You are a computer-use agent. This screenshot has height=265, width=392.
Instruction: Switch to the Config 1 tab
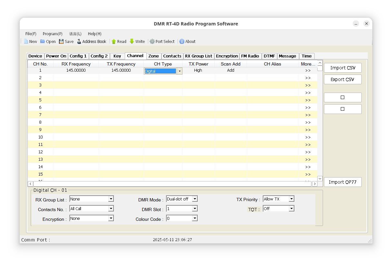coord(78,56)
